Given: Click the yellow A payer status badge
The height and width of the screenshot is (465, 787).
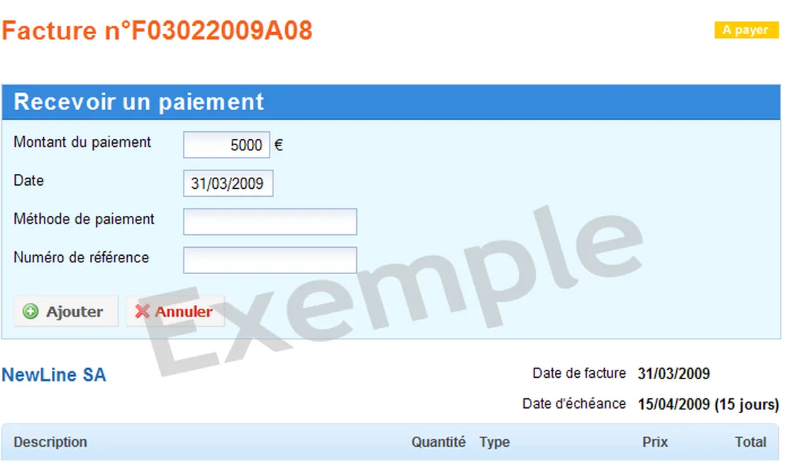Looking at the screenshot, I should [x=746, y=30].
